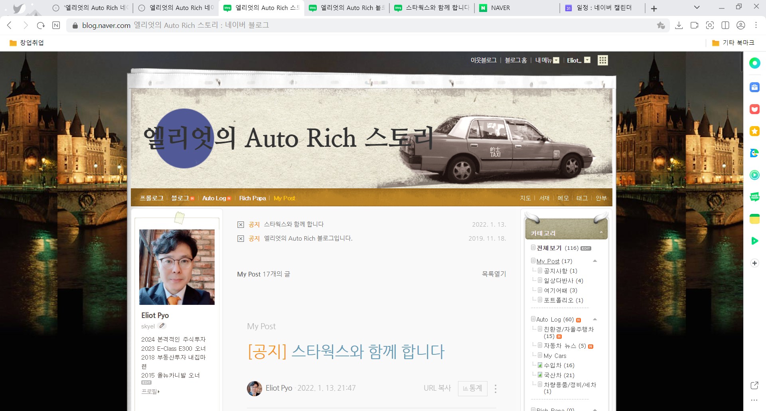Open the green play arrow sidebar icon
This screenshot has width=766, height=411.
pos(754,241)
